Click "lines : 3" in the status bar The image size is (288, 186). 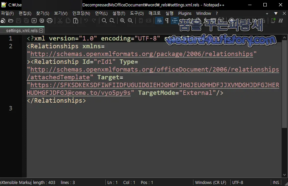pyautogui.click(x=68, y=183)
